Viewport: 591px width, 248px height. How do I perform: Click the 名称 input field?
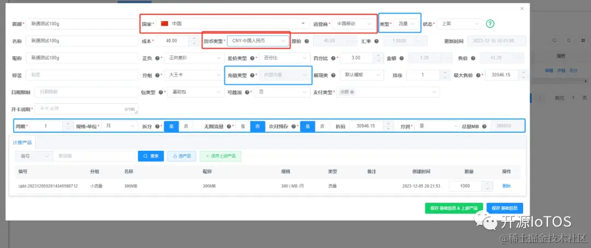click(x=82, y=40)
